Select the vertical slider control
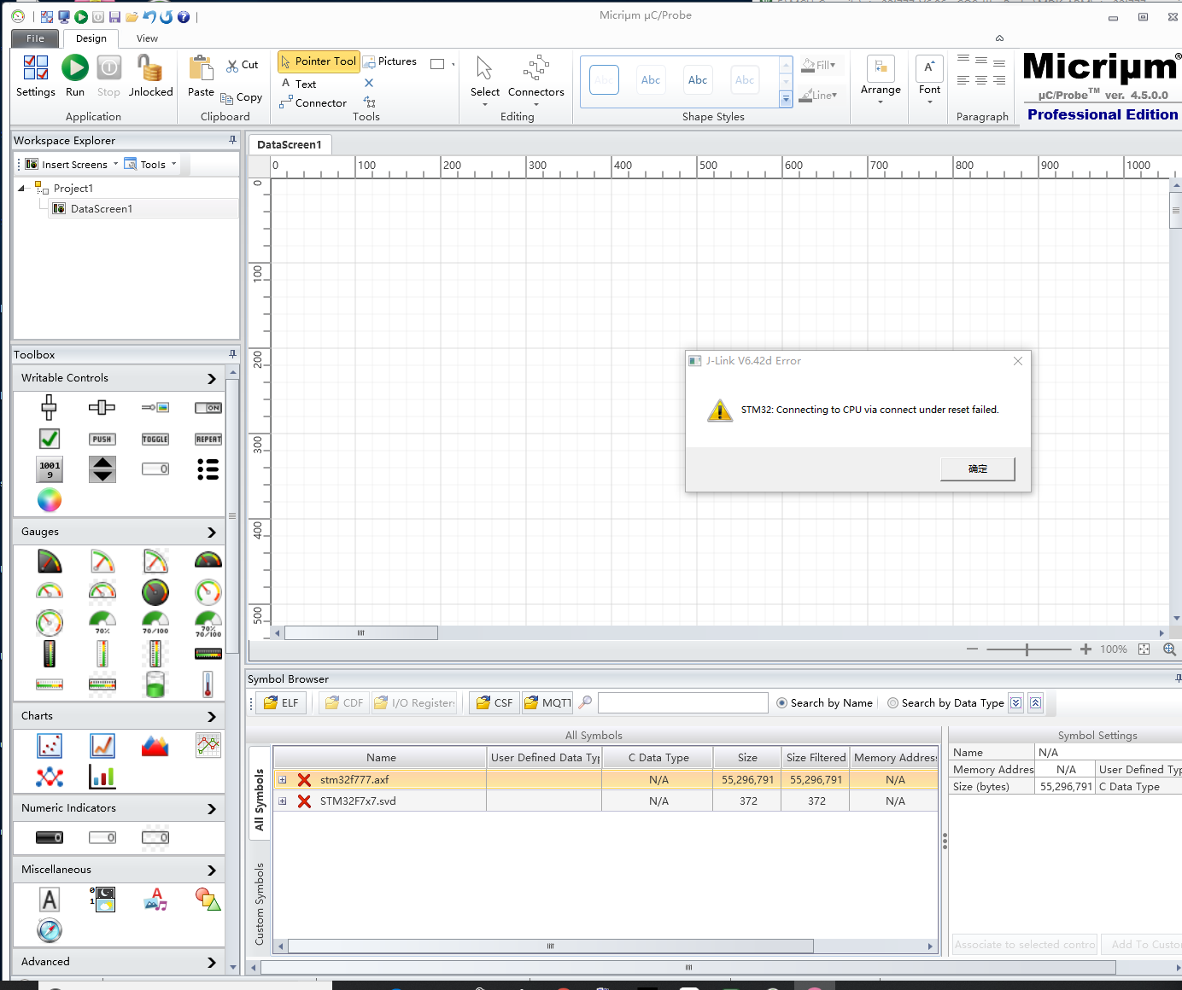 point(50,408)
